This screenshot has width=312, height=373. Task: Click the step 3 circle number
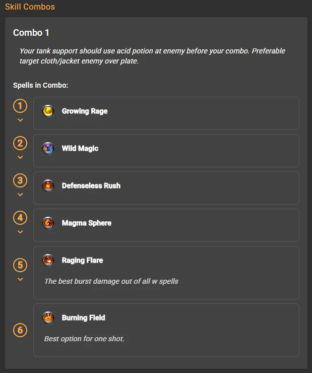[x=20, y=180]
